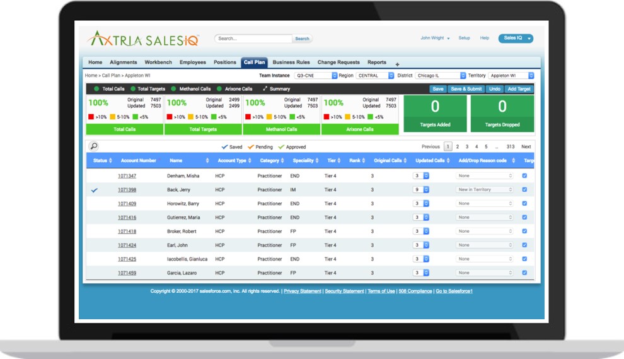Click the Tier column sort arrows

340,161
